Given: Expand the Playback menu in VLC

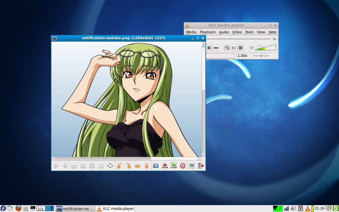Looking at the screenshot, I should pyautogui.click(x=208, y=32).
